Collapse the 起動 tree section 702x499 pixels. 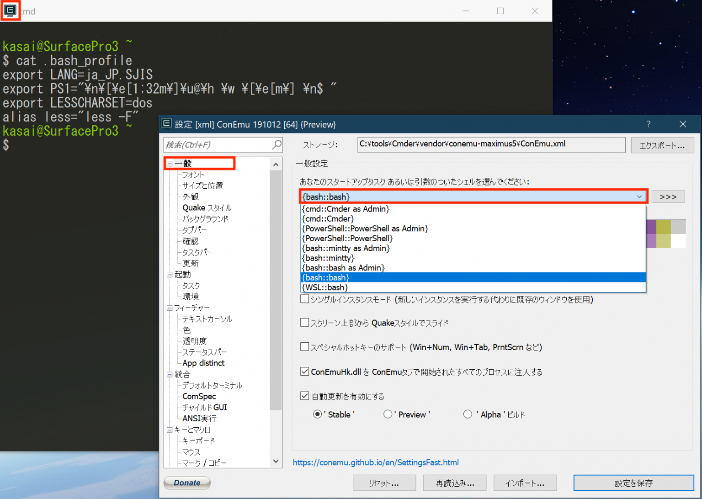tap(170, 274)
